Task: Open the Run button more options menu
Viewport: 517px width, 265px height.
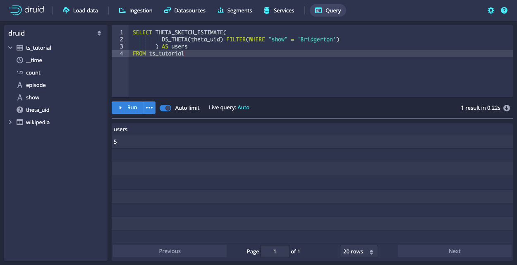Action: coord(149,108)
